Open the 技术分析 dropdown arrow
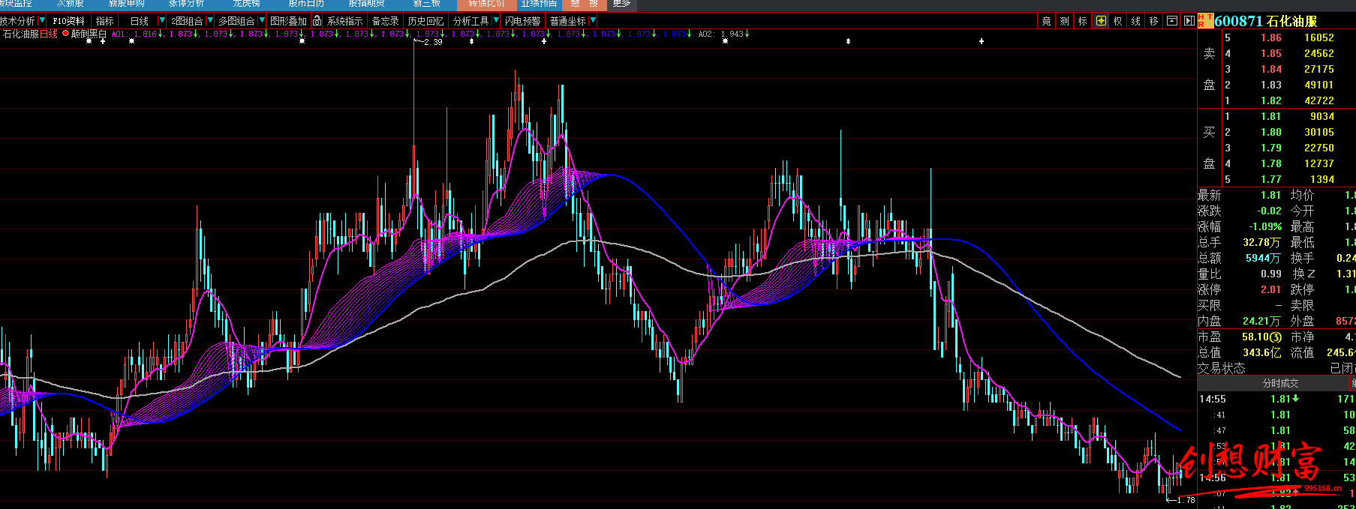 pos(41,21)
